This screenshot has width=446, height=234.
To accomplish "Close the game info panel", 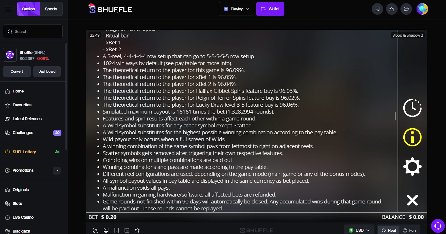I will click(412, 200).
